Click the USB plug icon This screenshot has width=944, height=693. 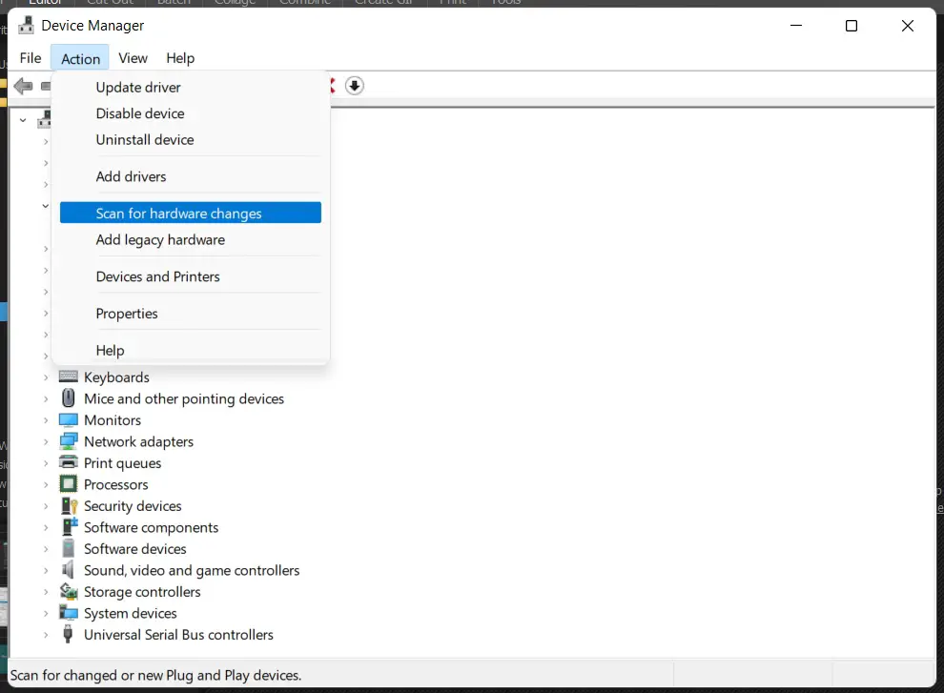click(68, 634)
